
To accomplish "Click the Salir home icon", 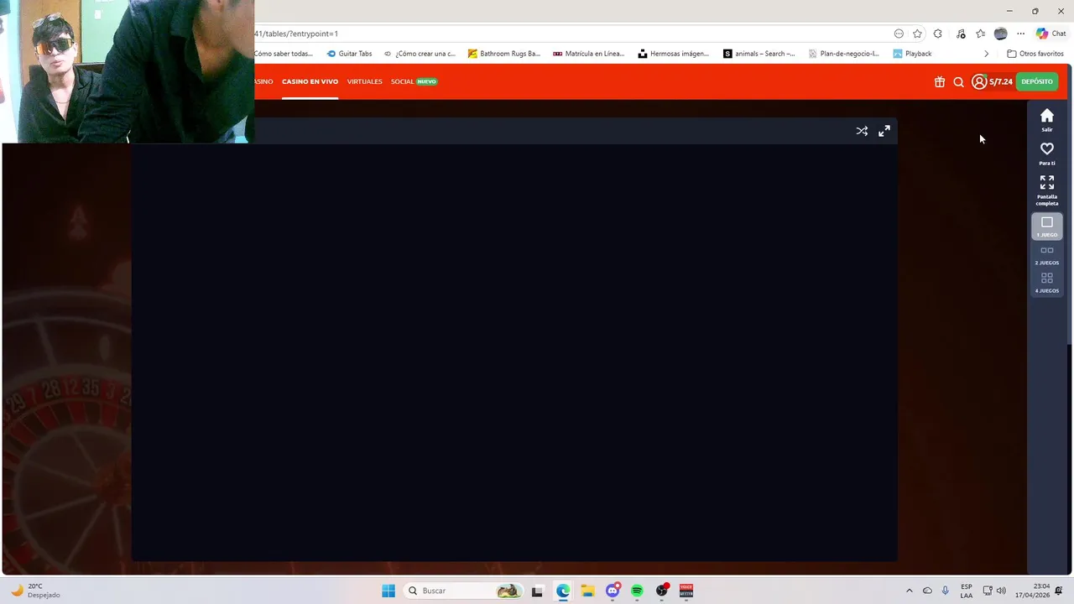I will point(1047,120).
